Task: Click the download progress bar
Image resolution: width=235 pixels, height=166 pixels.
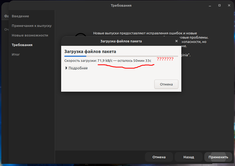Action: coord(121,56)
